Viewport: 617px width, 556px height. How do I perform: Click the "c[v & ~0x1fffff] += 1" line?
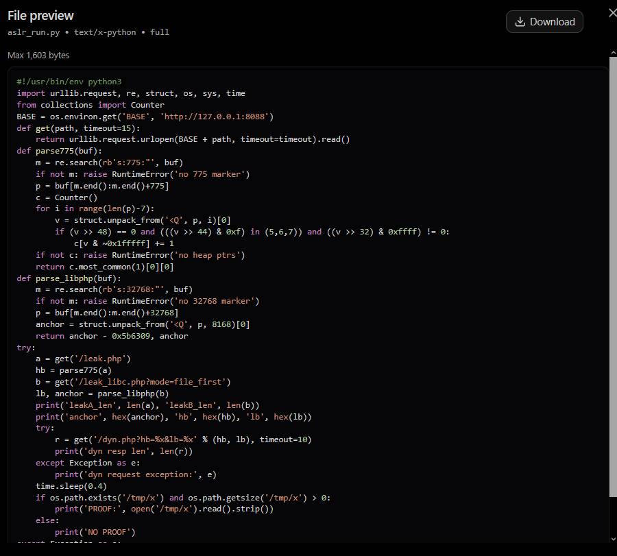point(123,243)
